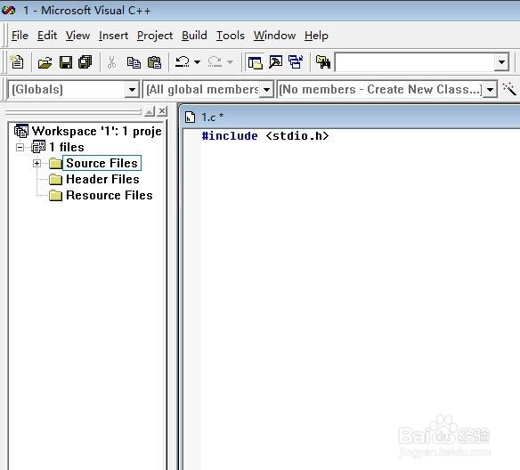Select the Resource Files folder label
This screenshot has height=470, width=520.
(x=110, y=195)
